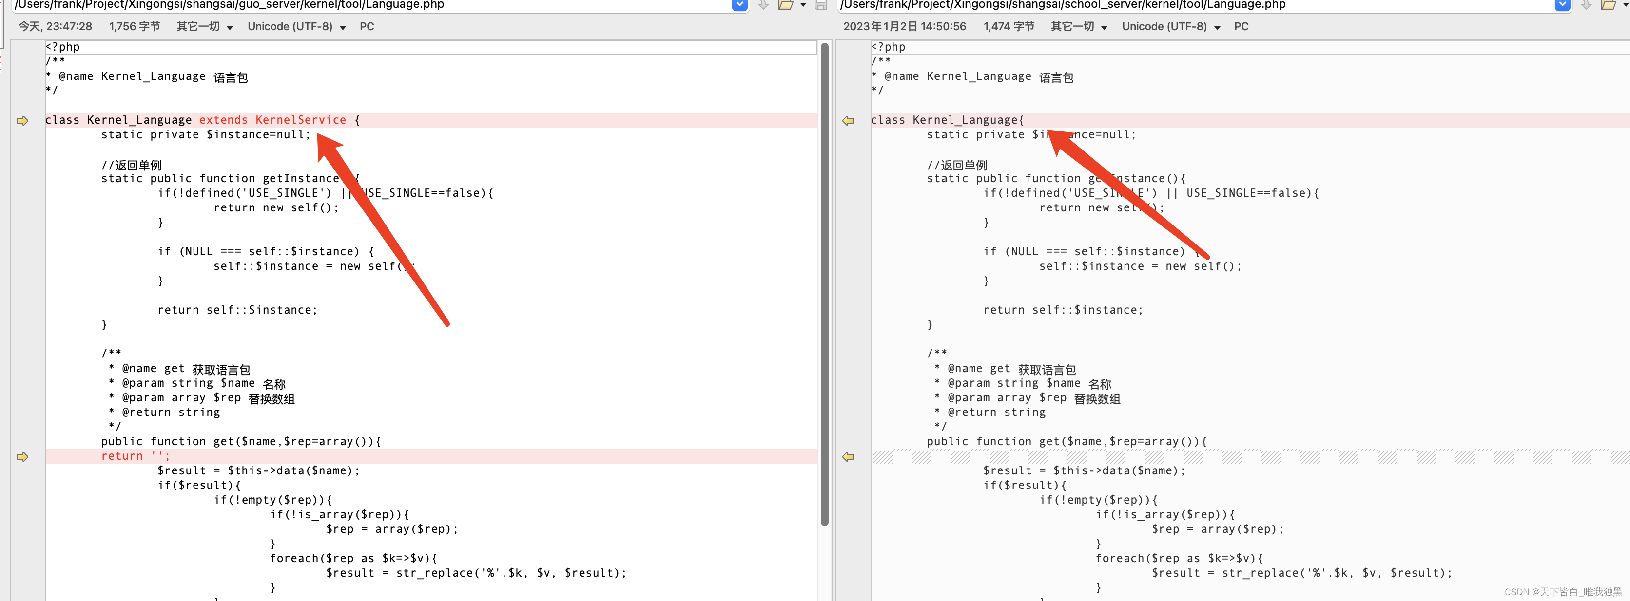Click the merge arrow next to the 'return' diff line

pos(23,456)
